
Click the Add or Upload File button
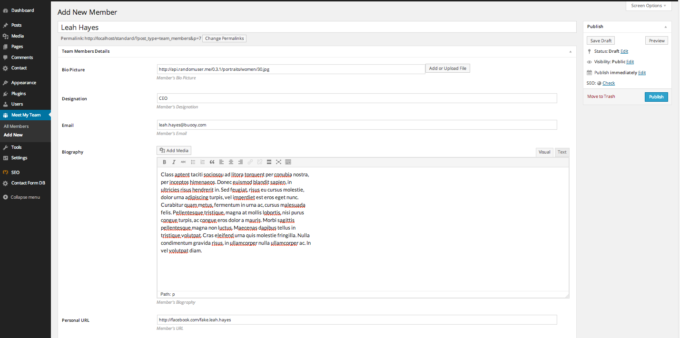(447, 68)
